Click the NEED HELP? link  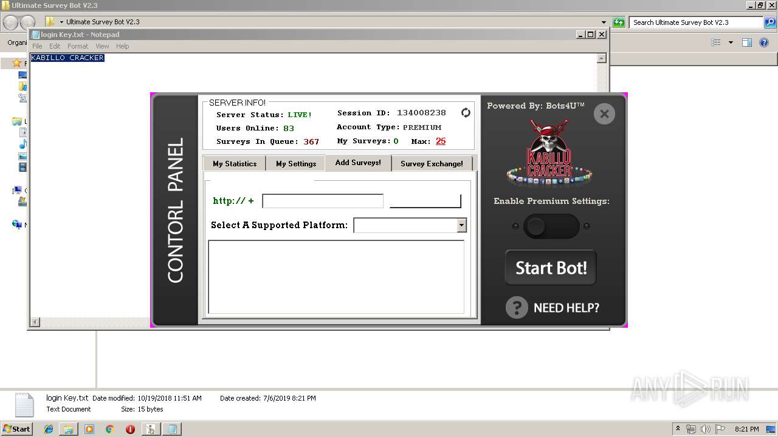pos(566,308)
